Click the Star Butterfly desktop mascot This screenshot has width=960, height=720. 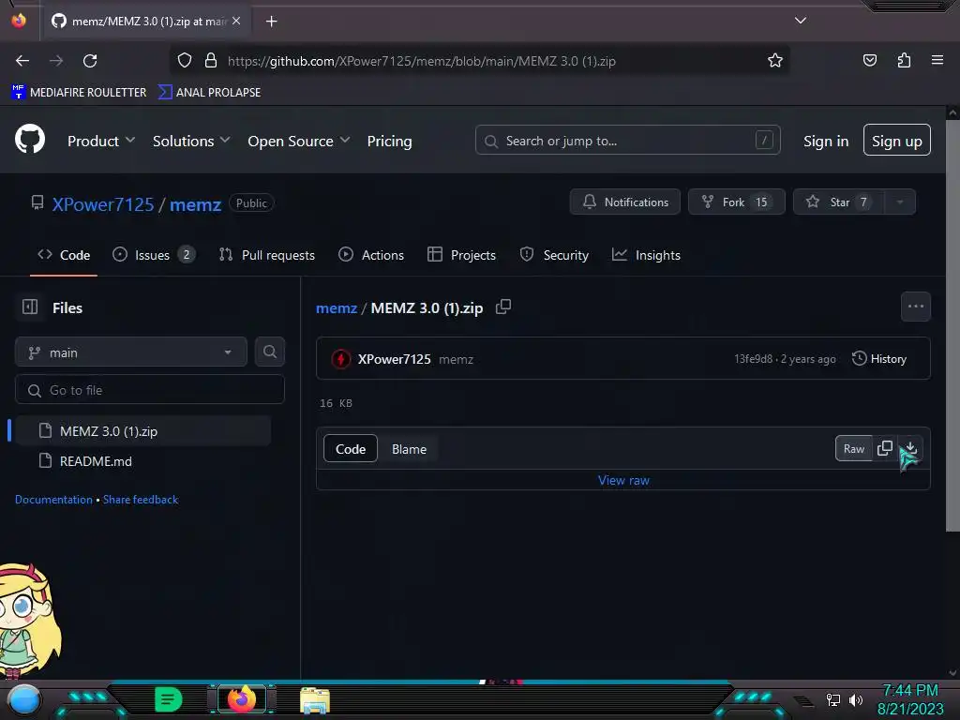pos(27,621)
